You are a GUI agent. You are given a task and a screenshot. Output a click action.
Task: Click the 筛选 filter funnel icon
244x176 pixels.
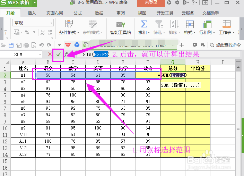click(159, 24)
